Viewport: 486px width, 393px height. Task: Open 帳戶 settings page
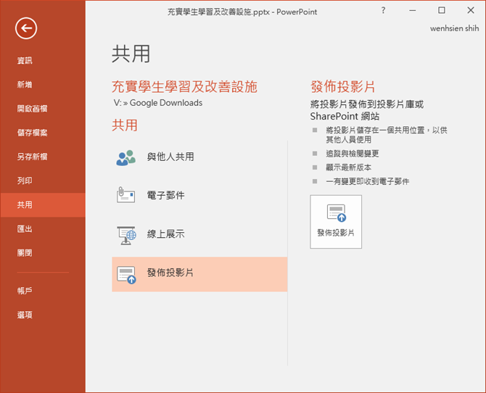25,291
